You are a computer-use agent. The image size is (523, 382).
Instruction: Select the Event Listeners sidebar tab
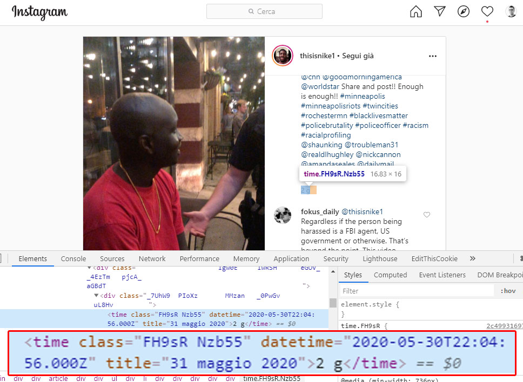click(x=442, y=275)
